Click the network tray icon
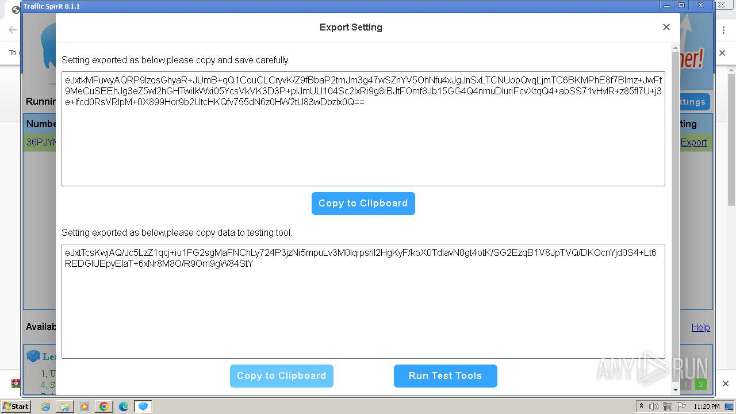 (x=667, y=407)
